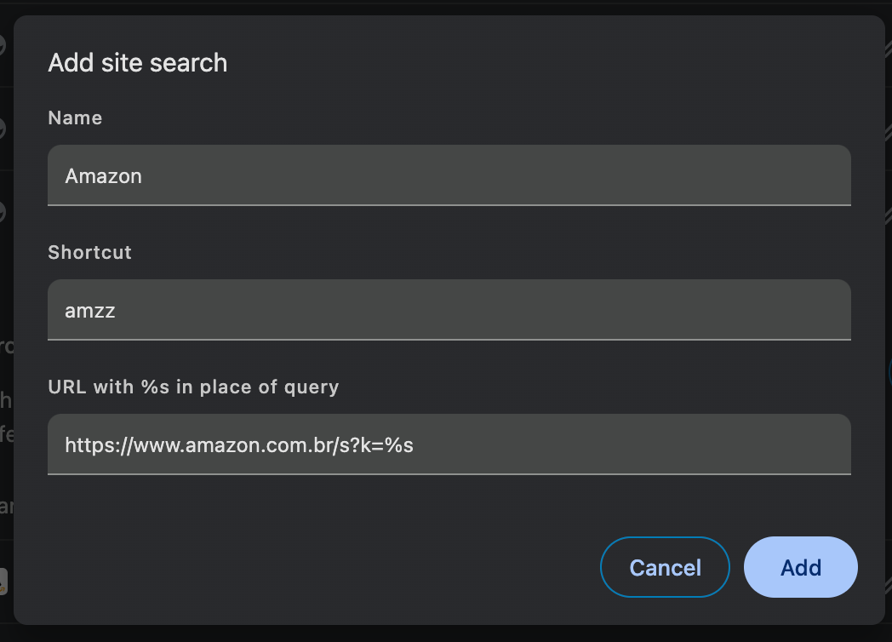Click the 'Add site search' dialog title
Screen dimensions: 892x642
click(x=138, y=63)
